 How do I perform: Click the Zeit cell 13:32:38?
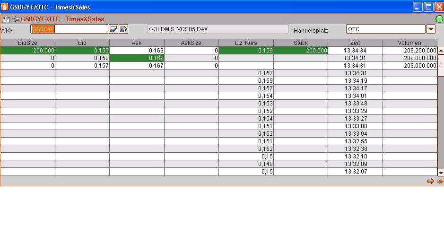(x=356, y=149)
